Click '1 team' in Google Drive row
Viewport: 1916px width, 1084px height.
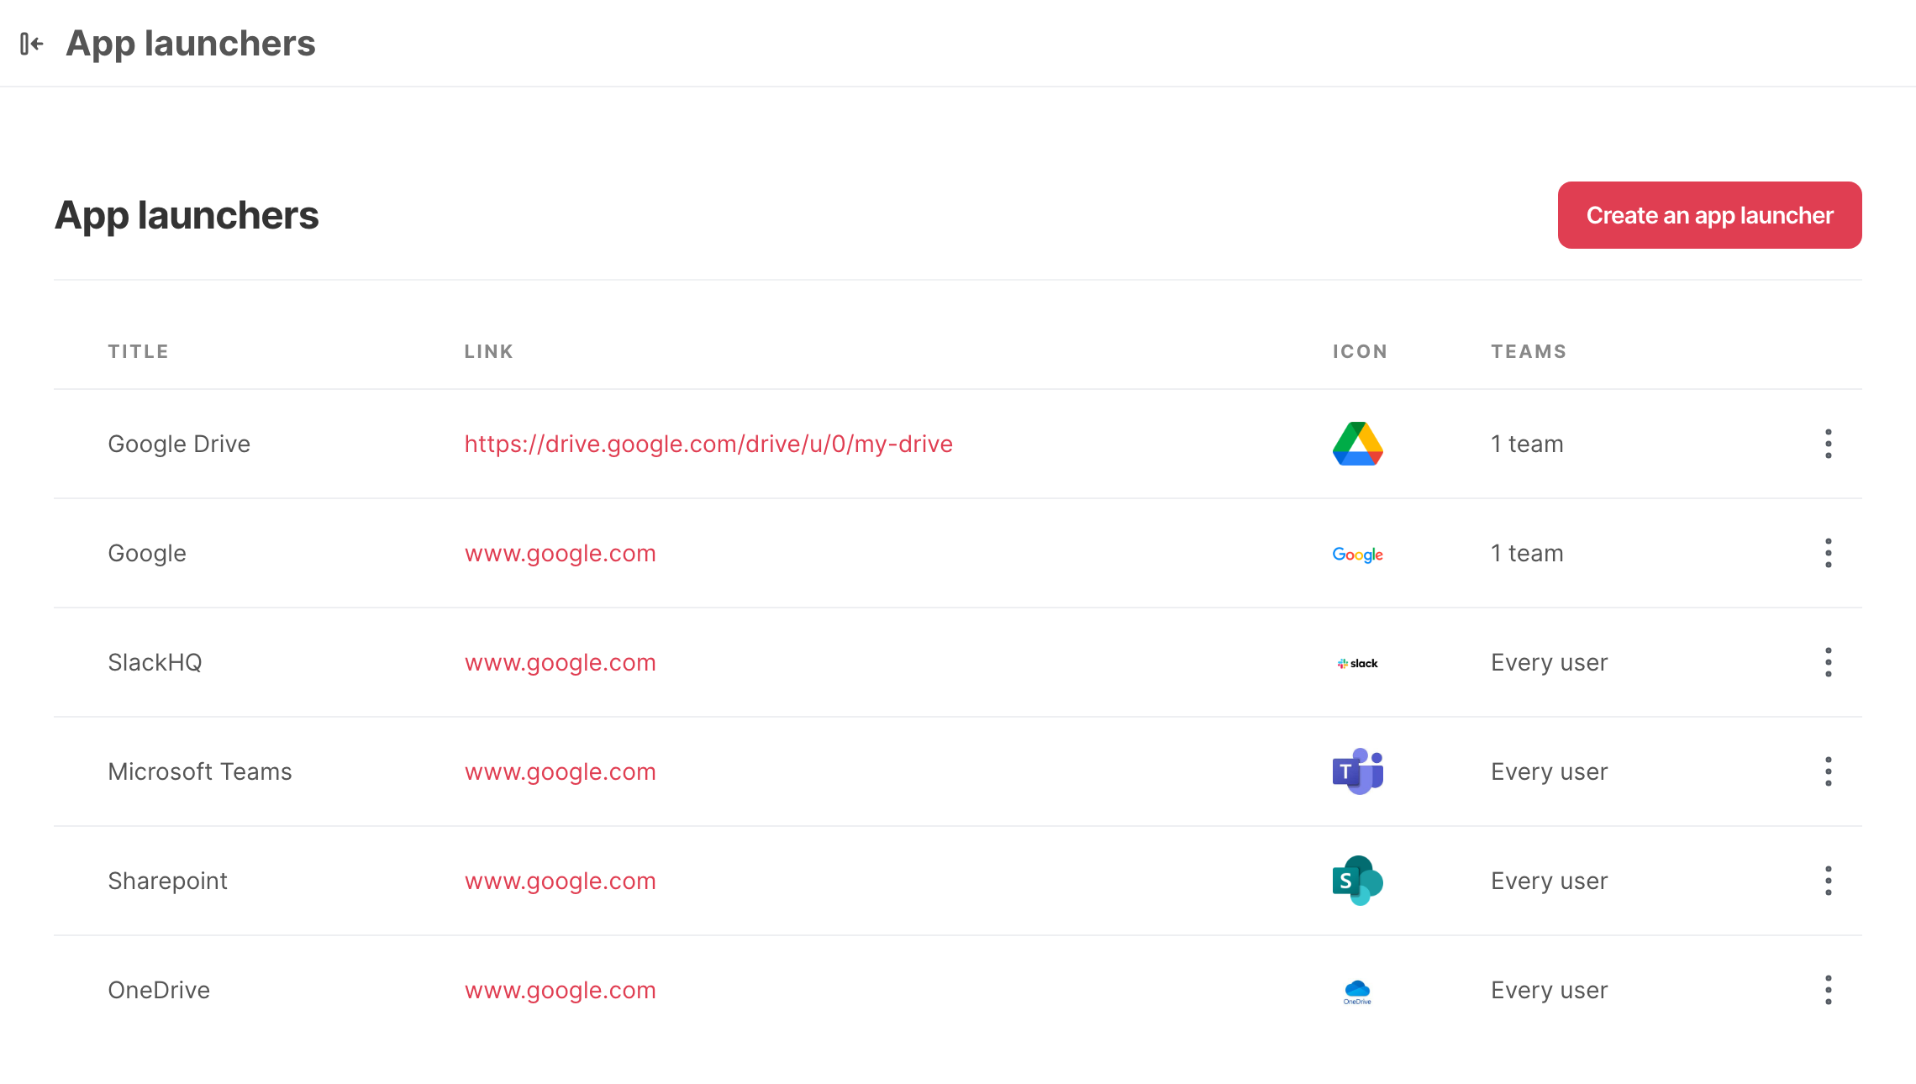tap(1527, 444)
